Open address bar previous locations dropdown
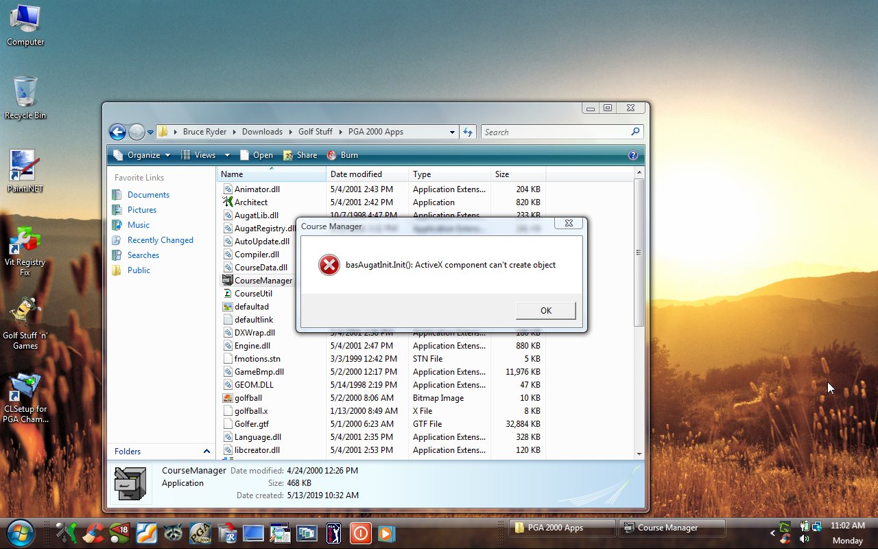This screenshot has height=549, width=878. point(452,132)
